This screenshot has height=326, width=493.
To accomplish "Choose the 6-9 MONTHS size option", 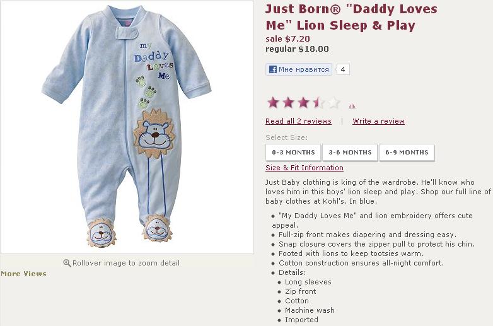I will click(x=407, y=153).
